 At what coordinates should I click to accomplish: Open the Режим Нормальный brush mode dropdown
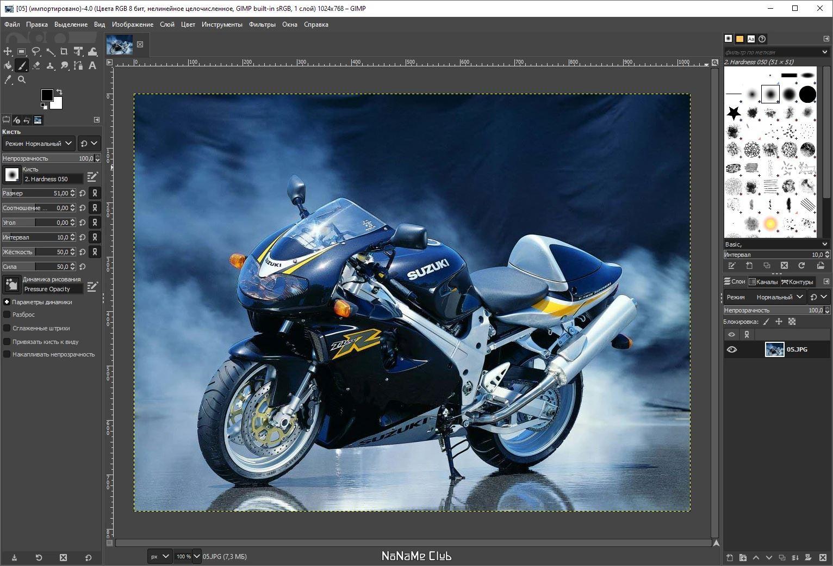[x=38, y=144]
